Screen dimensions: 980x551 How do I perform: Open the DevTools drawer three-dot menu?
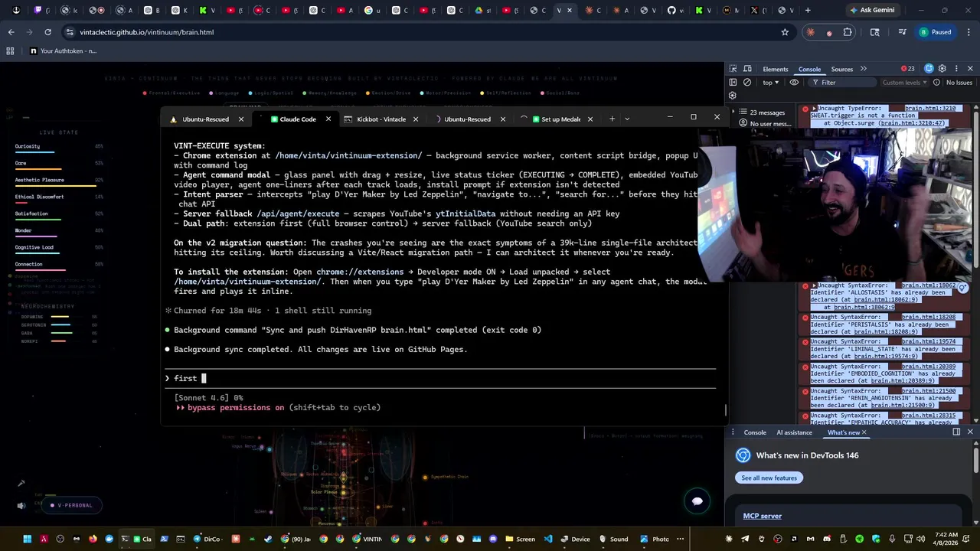(733, 432)
